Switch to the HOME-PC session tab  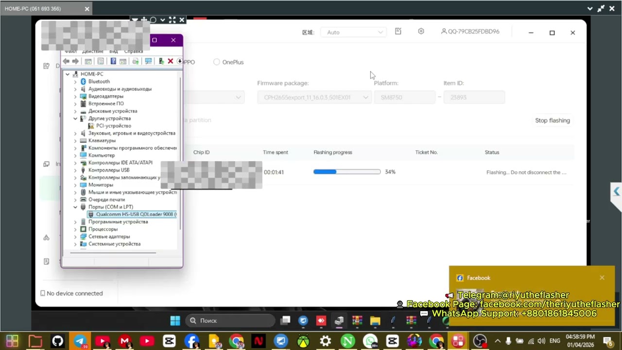point(46,9)
